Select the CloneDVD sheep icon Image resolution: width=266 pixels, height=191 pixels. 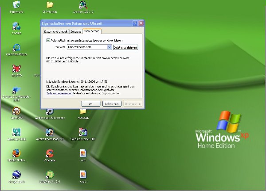pyautogui.click(x=16, y=111)
